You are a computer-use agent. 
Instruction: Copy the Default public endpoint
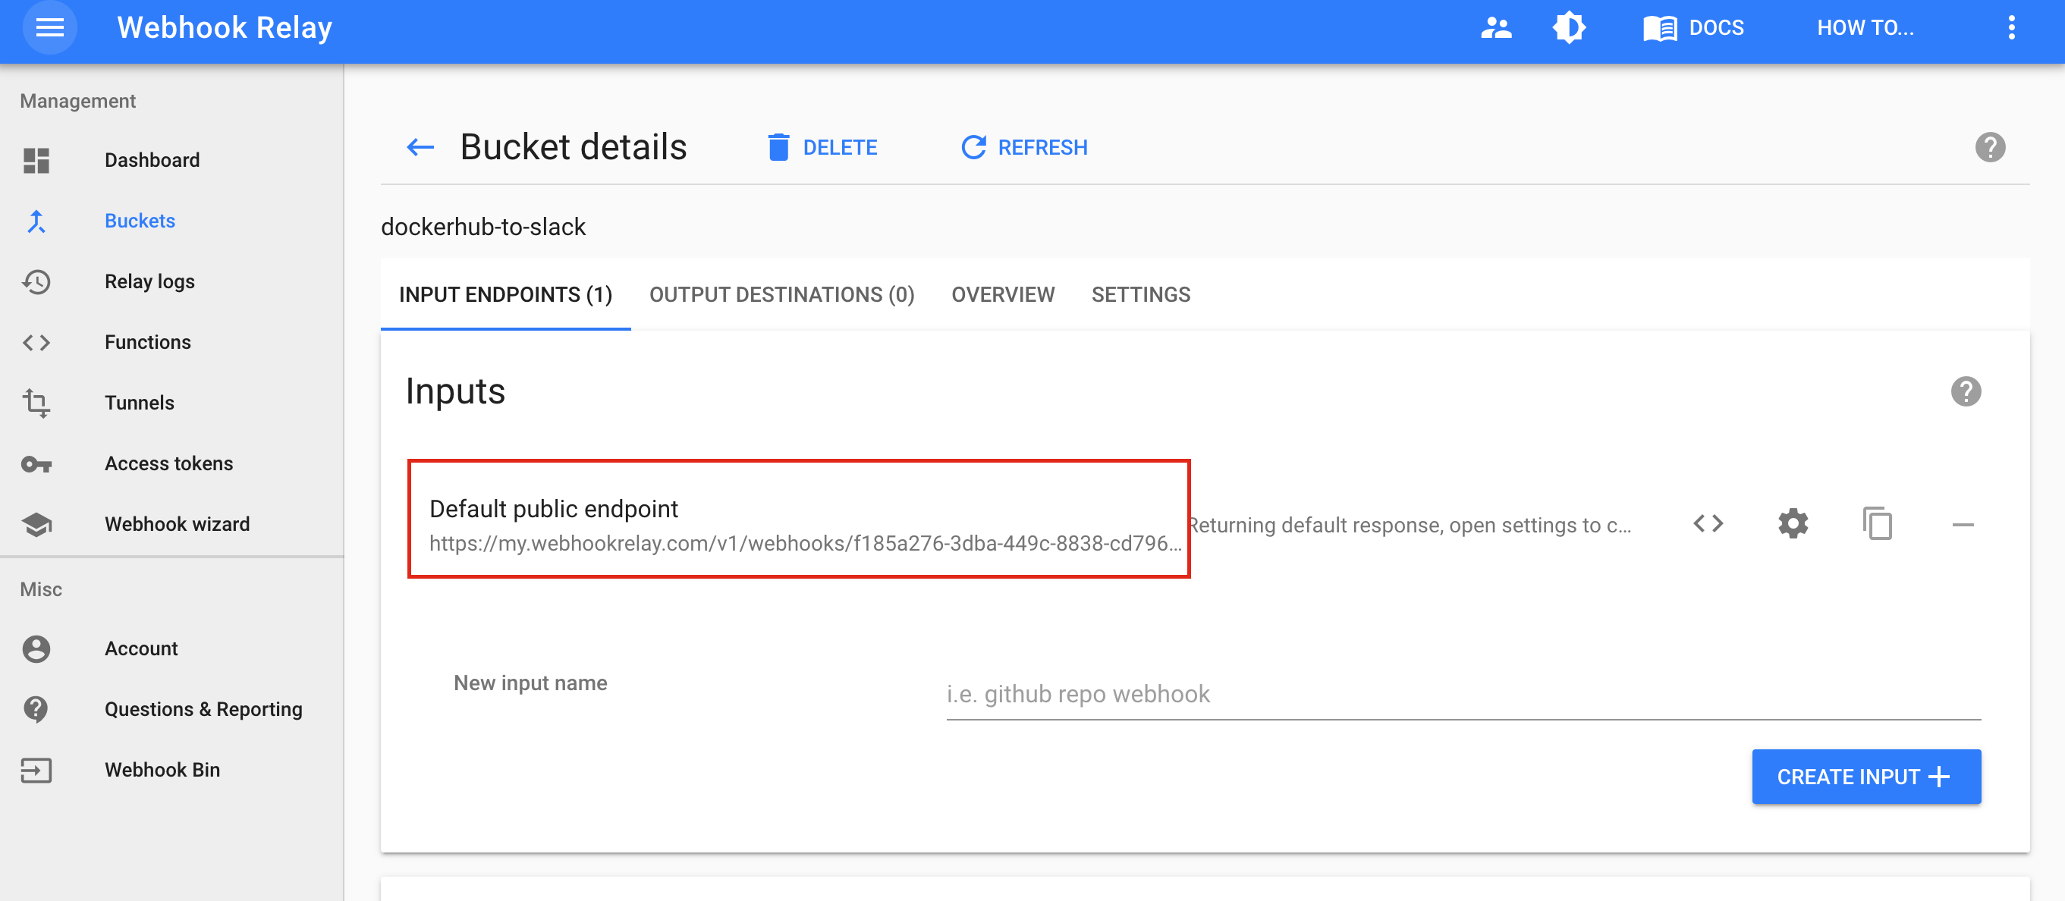(1879, 523)
